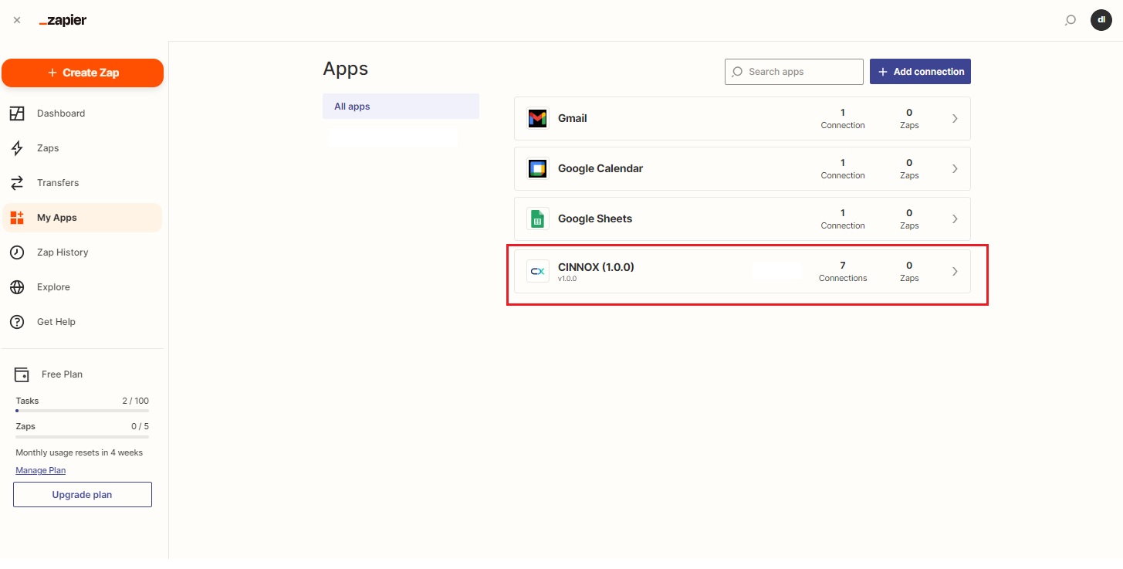Viewport: 1123px width, 569px height.
Task: Expand the Google Calendar row chevron
Action: [x=955, y=168]
